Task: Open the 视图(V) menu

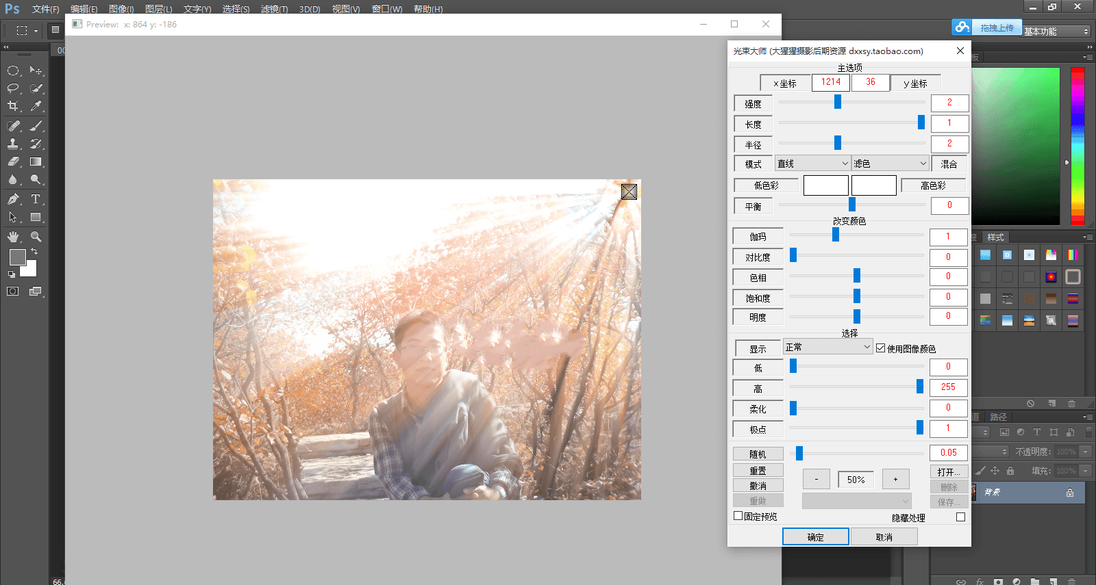Action: click(345, 9)
